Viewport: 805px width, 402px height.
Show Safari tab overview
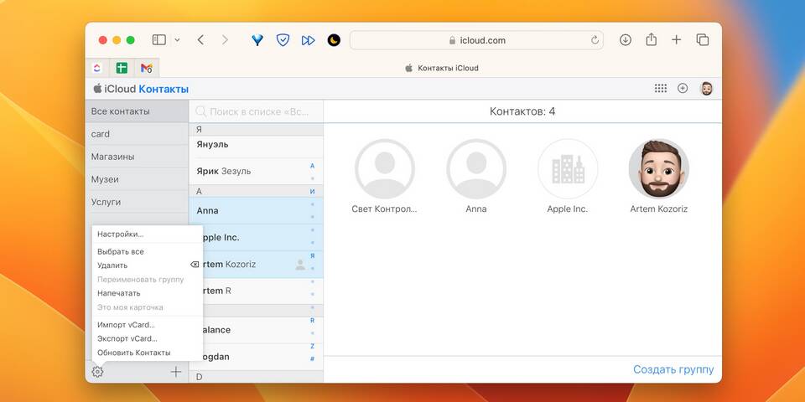pos(703,40)
